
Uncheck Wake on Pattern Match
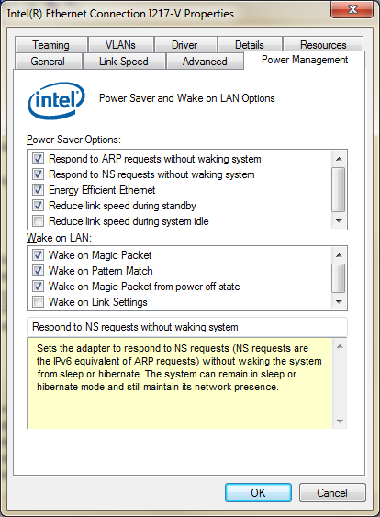[x=38, y=271]
